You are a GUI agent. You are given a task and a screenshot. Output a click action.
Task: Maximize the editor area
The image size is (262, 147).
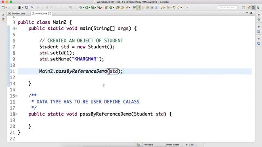point(251,13)
